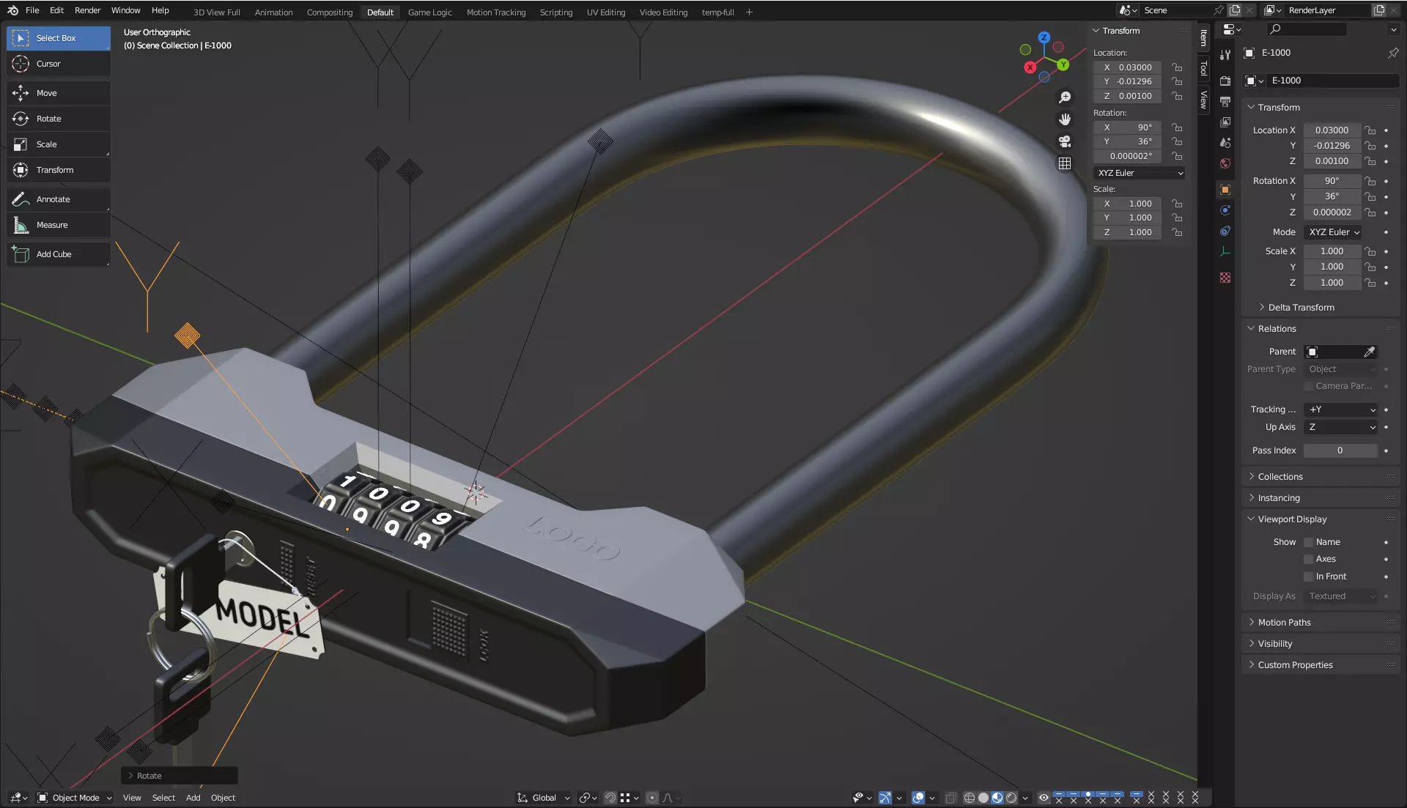Toggle camera view icon in viewport
The width and height of the screenshot is (1407, 808).
pyautogui.click(x=1065, y=141)
